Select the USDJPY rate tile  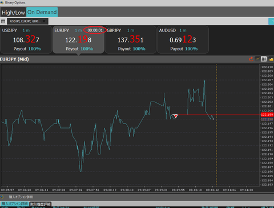26,40
